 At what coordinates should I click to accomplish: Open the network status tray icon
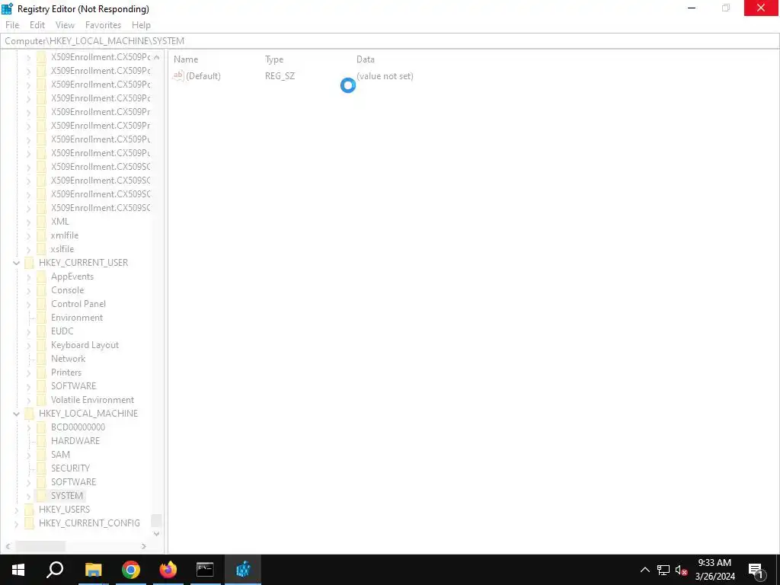click(663, 570)
